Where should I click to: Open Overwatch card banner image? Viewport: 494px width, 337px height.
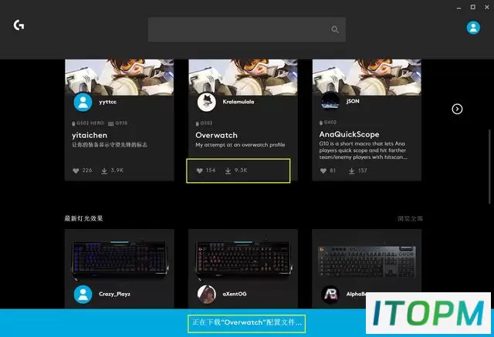pos(243,77)
